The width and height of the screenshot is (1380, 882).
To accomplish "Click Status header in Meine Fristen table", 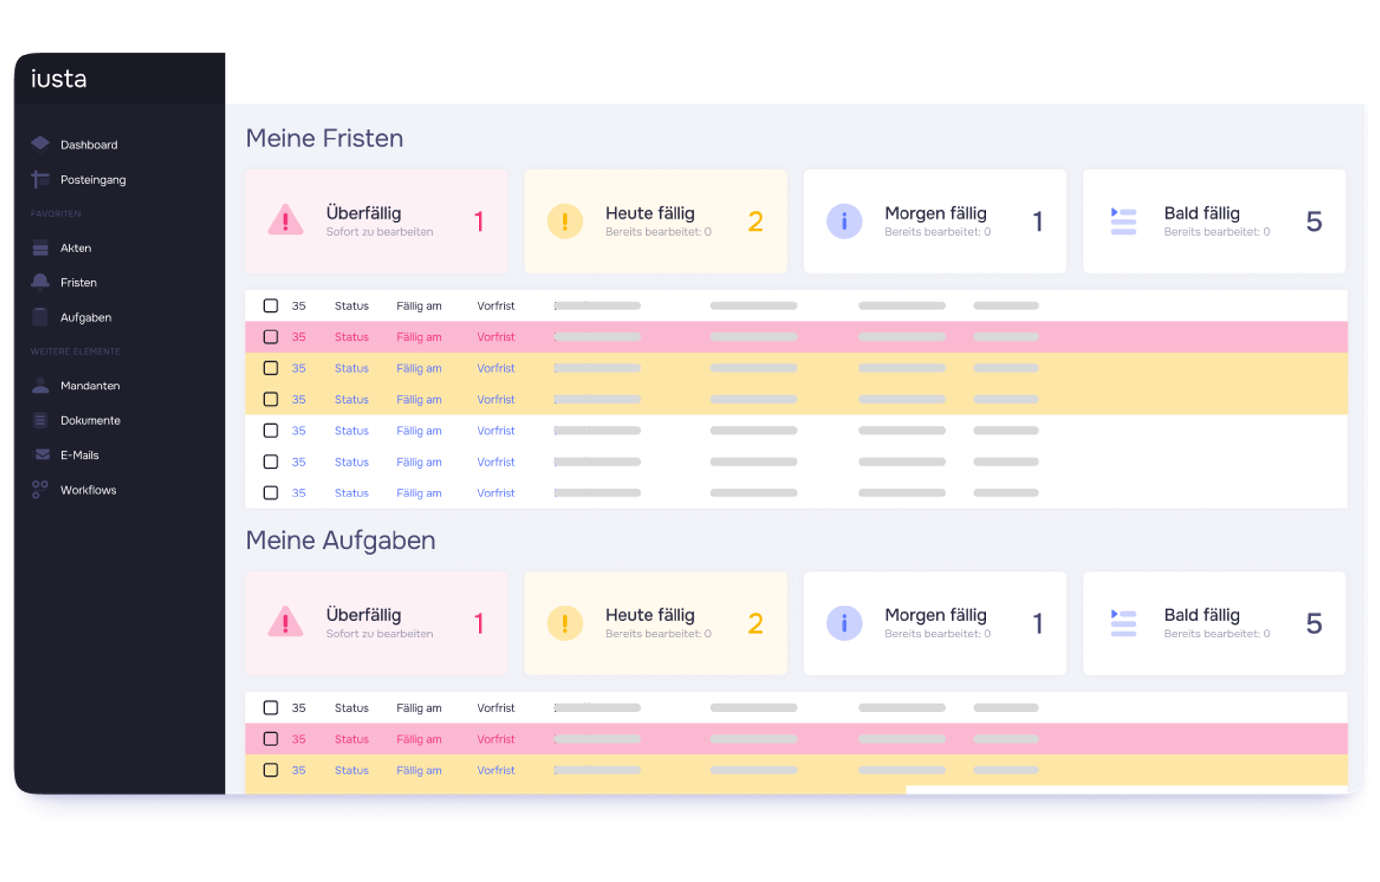I will (x=351, y=306).
